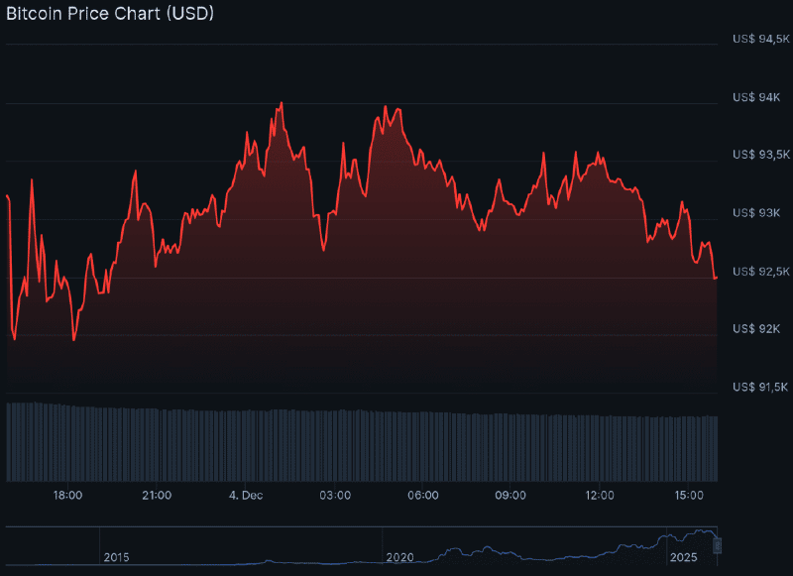Select the 06:00 axis timestamp
Image resolution: width=793 pixels, height=576 pixels.
click(422, 494)
